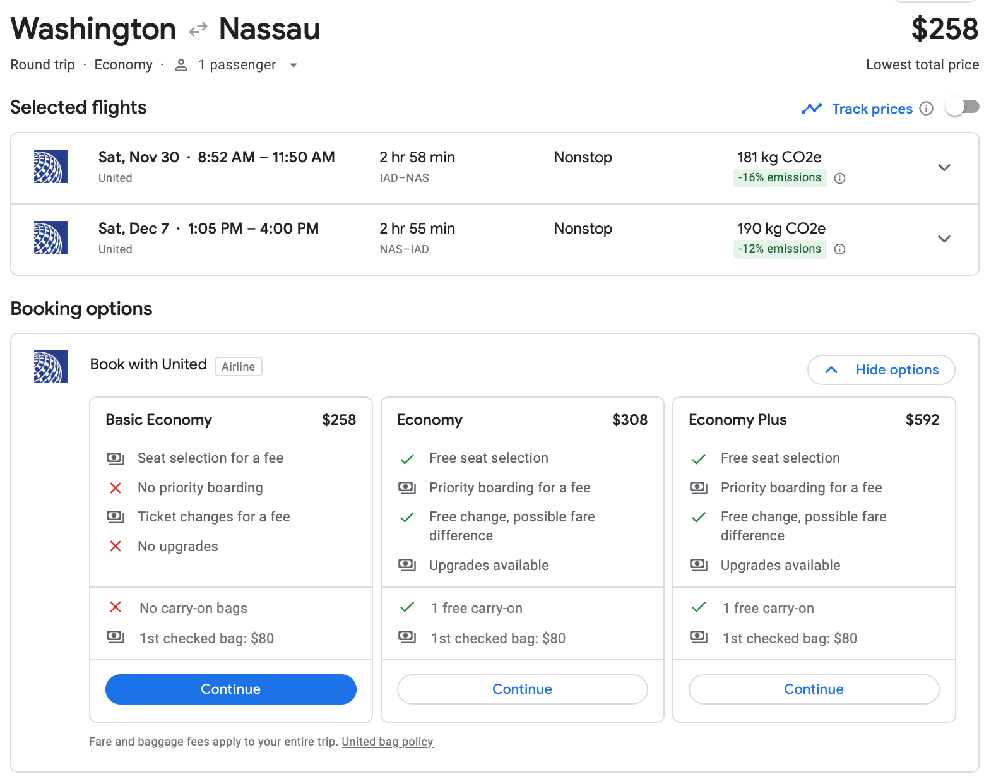Click United logo beside Book with United
The height and width of the screenshot is (779, 996).
(x=50, y=366)
